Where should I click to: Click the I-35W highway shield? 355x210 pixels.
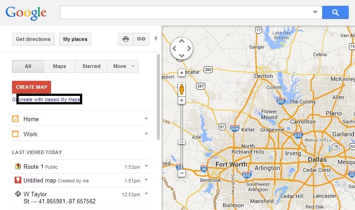click(235, 129)
